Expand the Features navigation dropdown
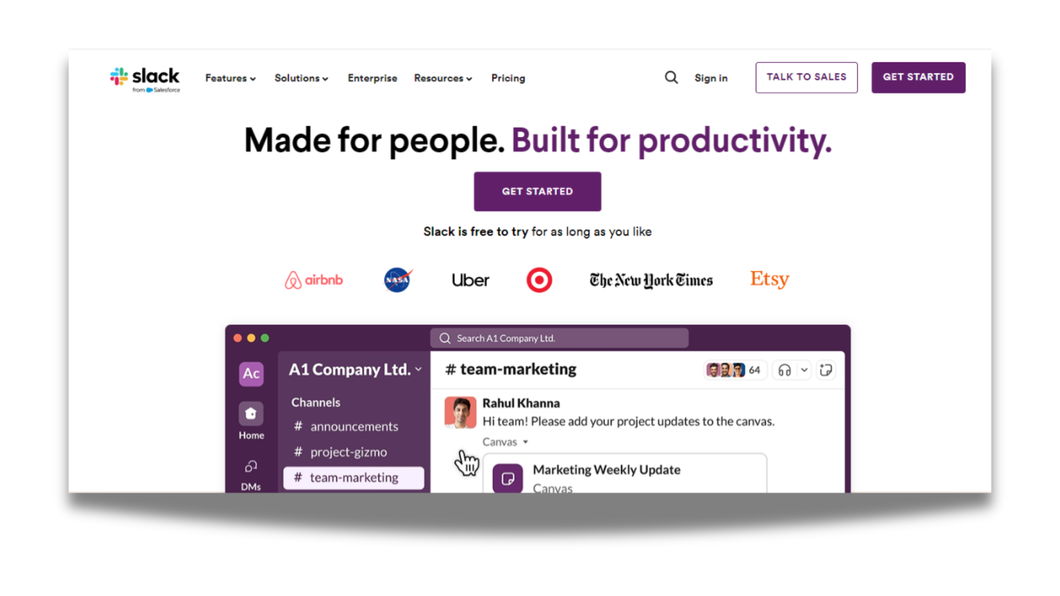Viewport: 1060px width, 596px height. click(x=229, y=78)
